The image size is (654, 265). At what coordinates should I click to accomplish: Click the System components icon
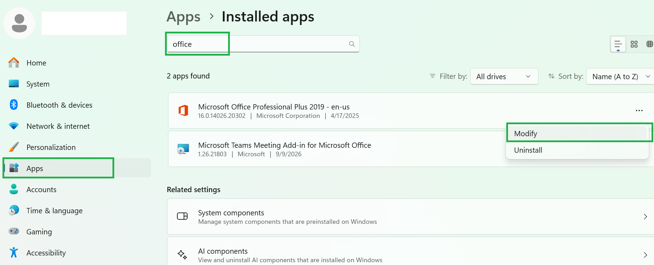pyautogui.click(x=182, y=216)
